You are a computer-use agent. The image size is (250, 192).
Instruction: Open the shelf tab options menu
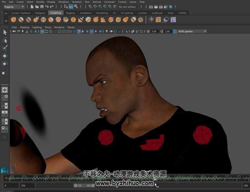[6, 13]
